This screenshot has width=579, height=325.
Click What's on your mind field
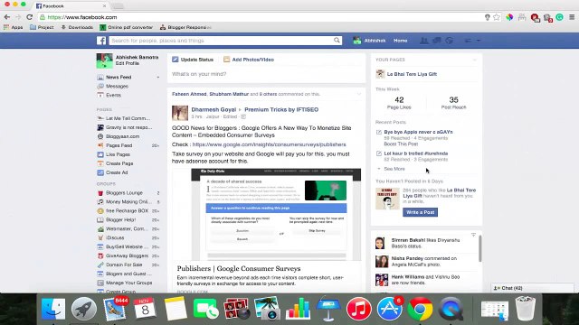pos(266,74)
